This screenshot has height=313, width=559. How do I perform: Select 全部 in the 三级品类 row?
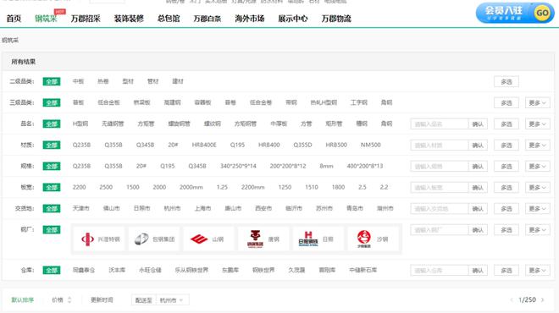(52, 102)
